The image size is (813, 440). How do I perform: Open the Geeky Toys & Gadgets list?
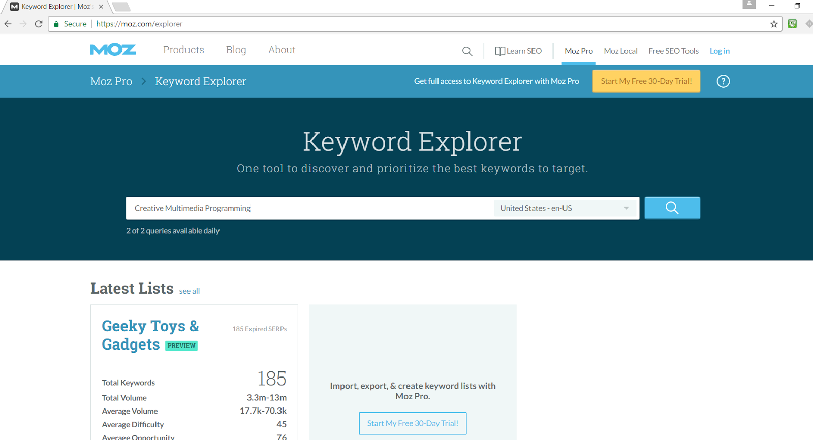[150, 335]
